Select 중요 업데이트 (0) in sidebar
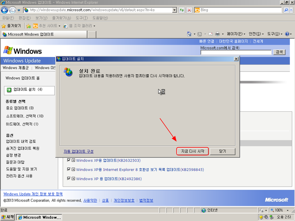The image size is (295, 221). click(x=20, y=108)
